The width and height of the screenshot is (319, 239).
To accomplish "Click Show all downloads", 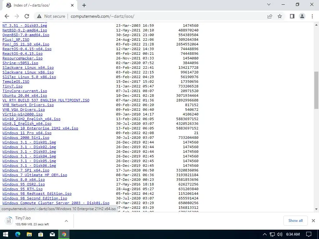I will (x=295, y=221).
